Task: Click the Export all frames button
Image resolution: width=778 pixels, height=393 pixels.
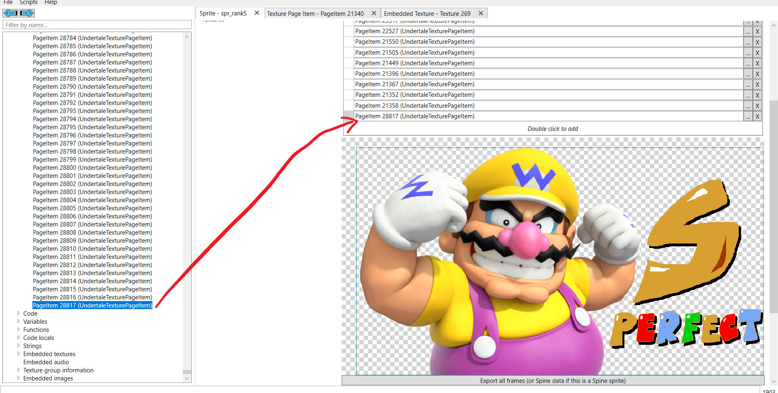Action: point(553,380)
